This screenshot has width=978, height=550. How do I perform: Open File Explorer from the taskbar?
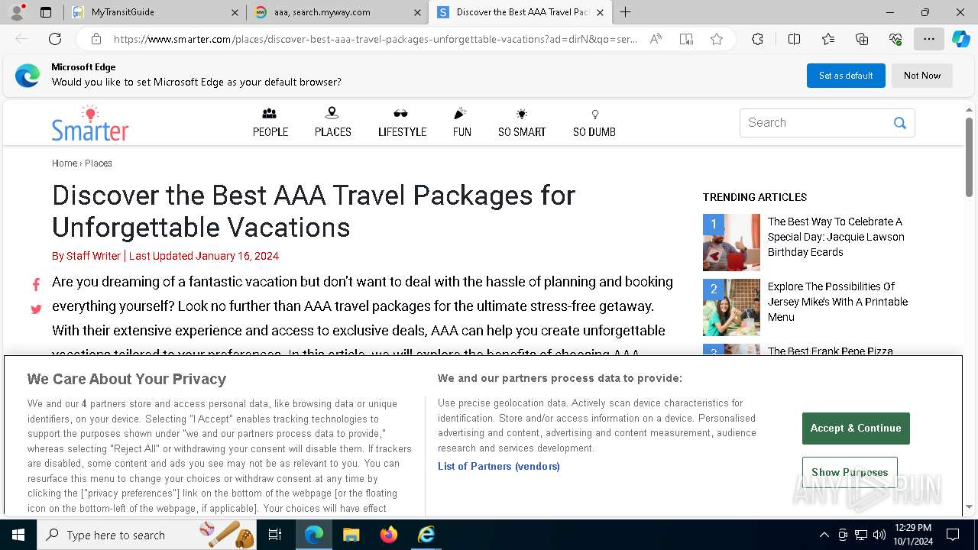point(351,535)
